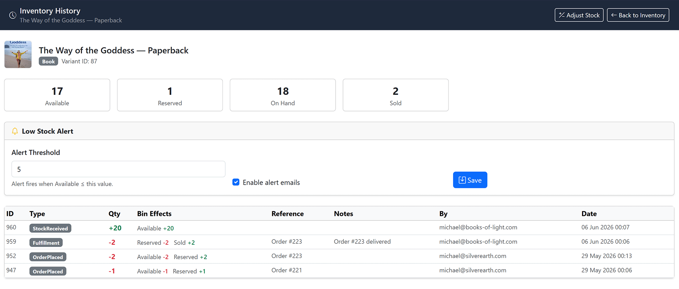Click the book cover thumbnail
This screenshot has height=289, width=679.
[x=18, y=54]
